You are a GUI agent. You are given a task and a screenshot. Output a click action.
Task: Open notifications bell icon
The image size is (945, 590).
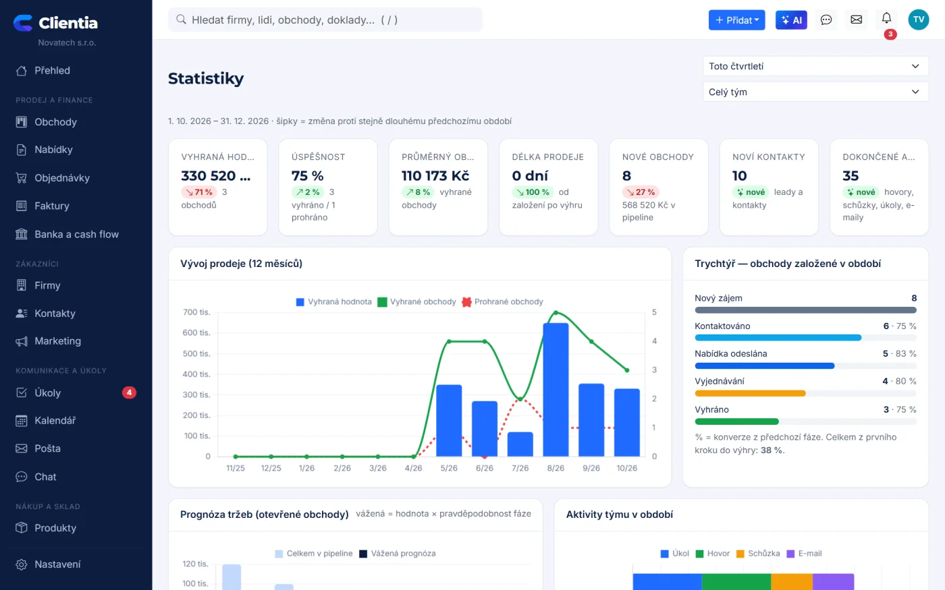click(x=886, y=18)
